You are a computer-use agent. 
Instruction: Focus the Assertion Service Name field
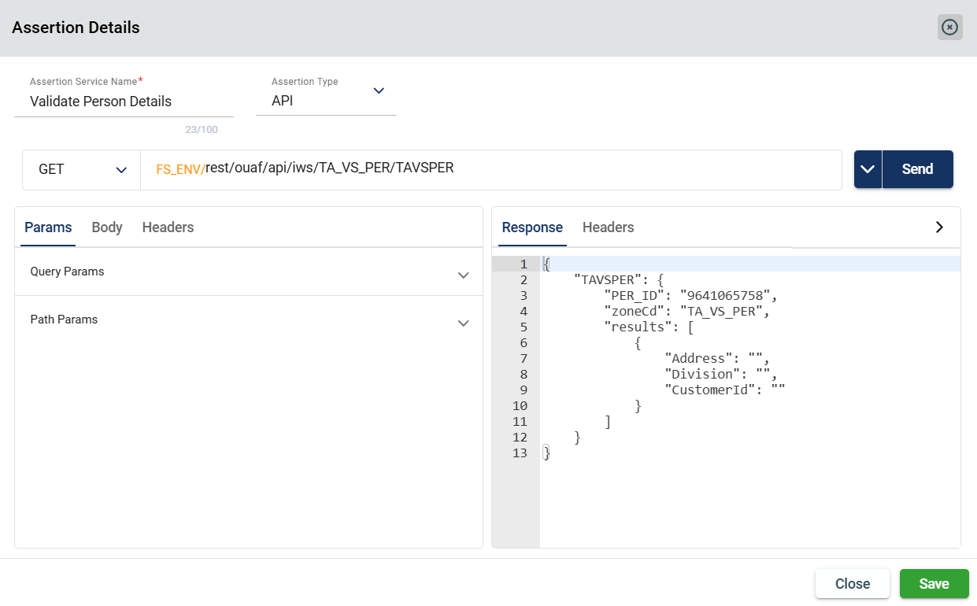pos(124,102)
